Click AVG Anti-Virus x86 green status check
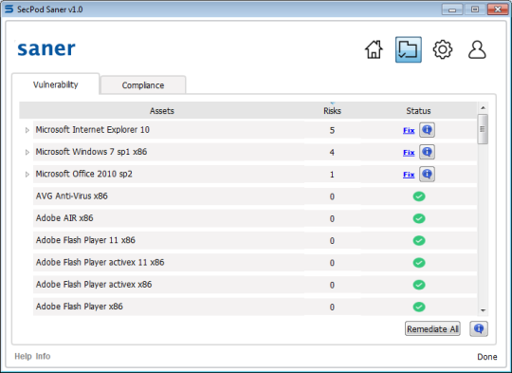The image size is (512, 373). click(419, 196)
